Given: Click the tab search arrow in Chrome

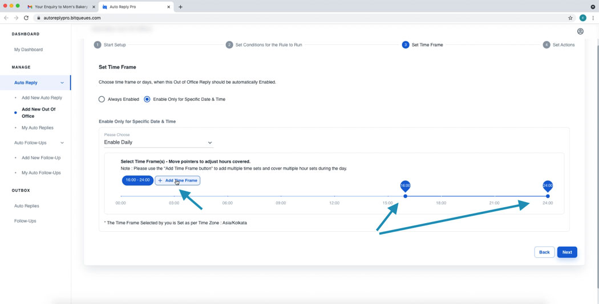Looking at the screenshot, I should click(593, 7).
